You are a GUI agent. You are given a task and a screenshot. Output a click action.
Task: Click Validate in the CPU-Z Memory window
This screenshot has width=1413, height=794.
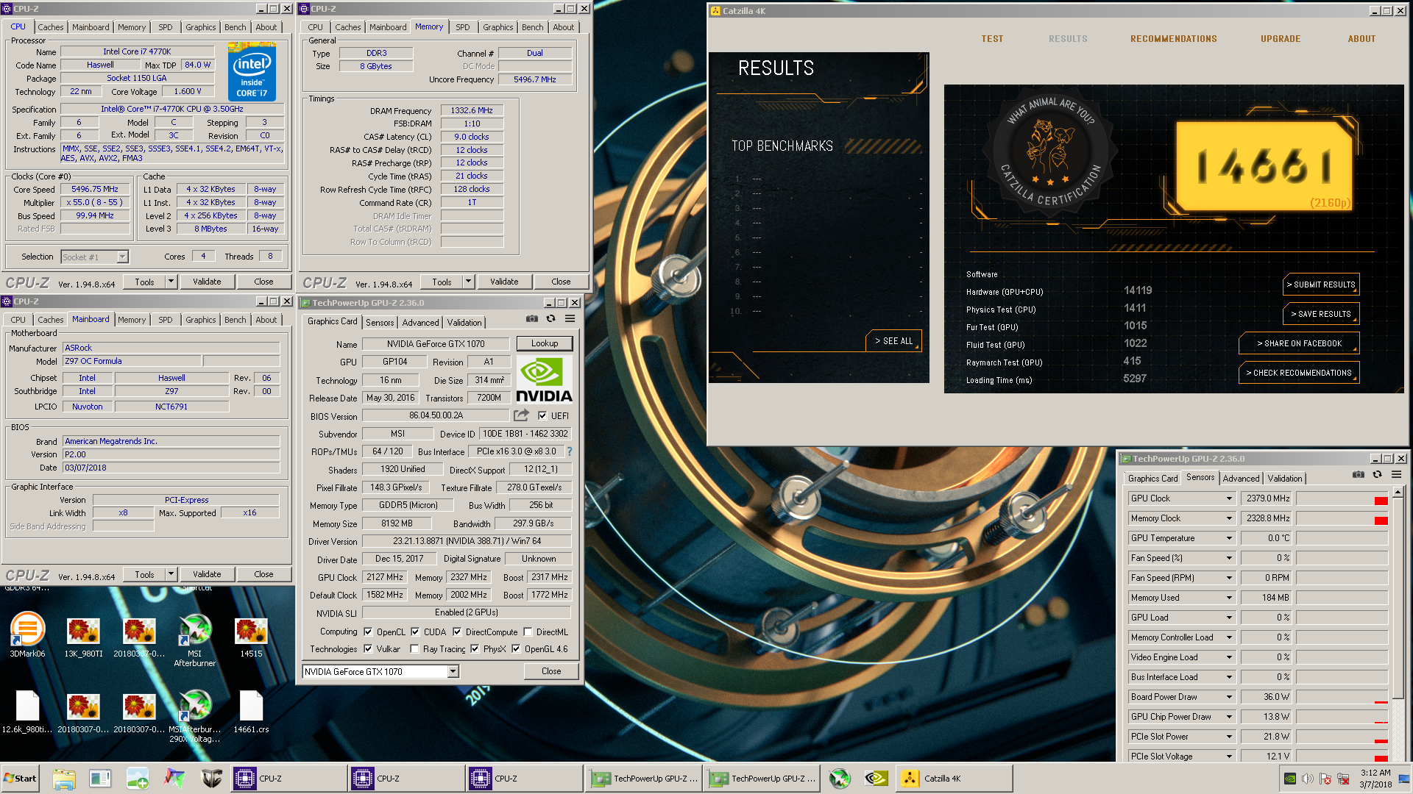tap(504, 282)
